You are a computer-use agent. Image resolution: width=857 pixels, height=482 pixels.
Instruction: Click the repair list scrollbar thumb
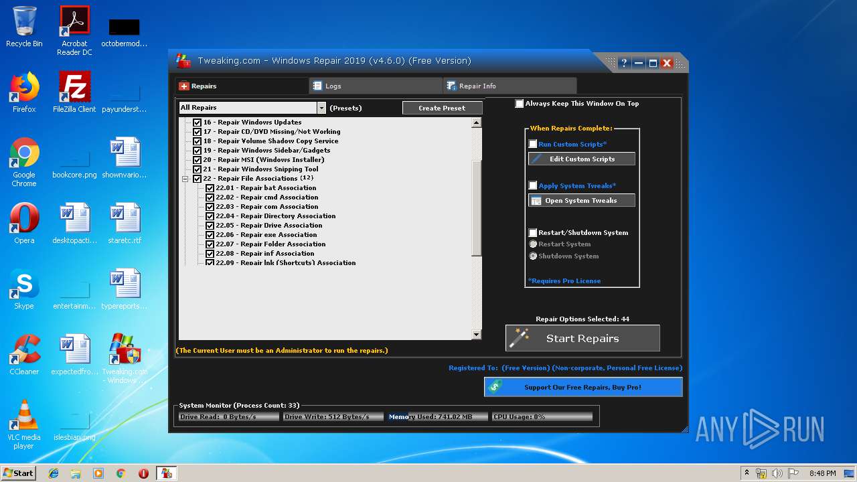476,208
